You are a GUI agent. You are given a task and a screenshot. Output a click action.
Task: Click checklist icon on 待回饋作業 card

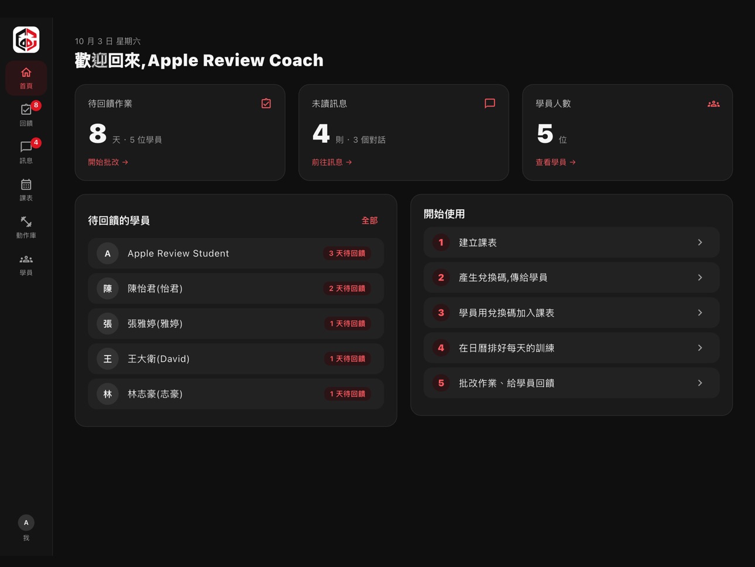click(x=266, y=104)
